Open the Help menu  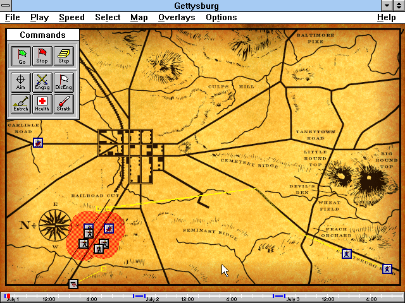pos(387,17)
